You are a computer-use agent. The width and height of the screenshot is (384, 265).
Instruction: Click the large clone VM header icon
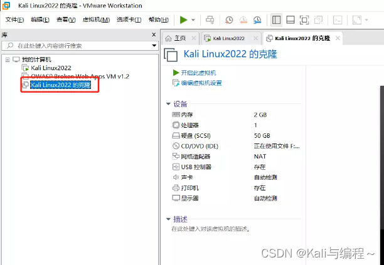[171, 55]
